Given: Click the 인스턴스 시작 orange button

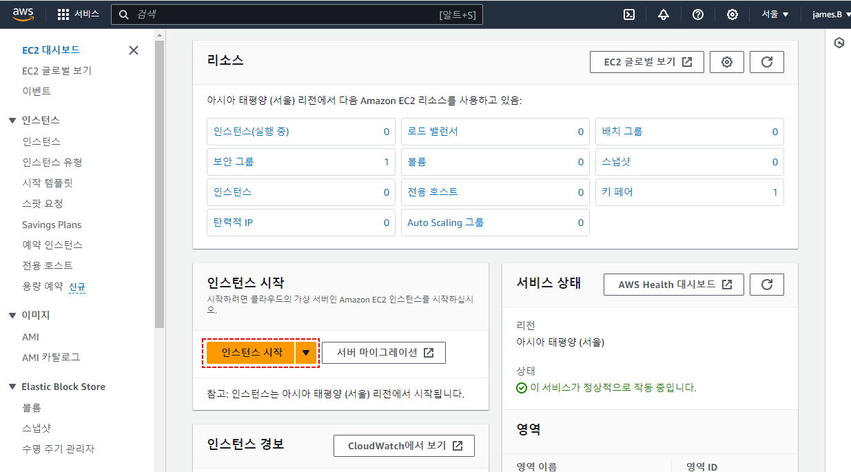Looking at the screenshot, I should click(x=252, y=353).
